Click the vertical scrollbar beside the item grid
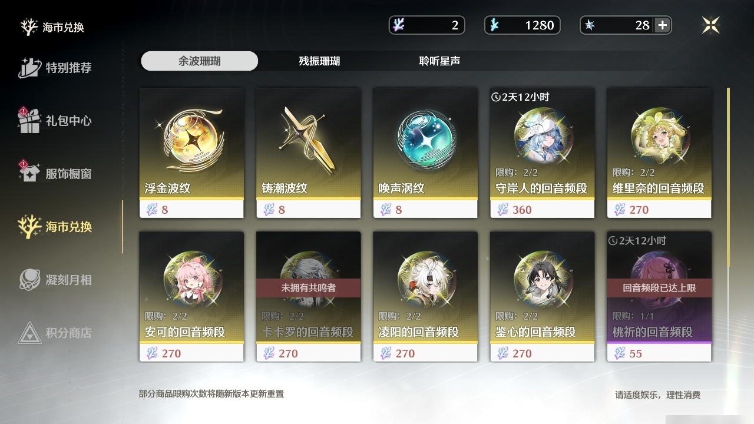This screenshot has height=424, width=754. tap(729, 177)
